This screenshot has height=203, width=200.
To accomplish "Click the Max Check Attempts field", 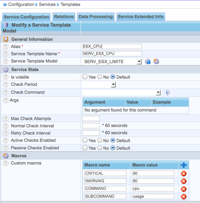I will pos(91,118).
